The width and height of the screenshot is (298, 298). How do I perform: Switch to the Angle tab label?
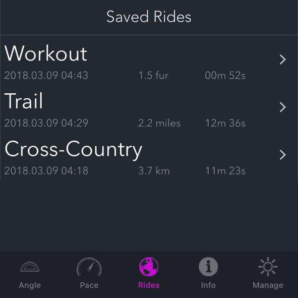click(30, 285)
